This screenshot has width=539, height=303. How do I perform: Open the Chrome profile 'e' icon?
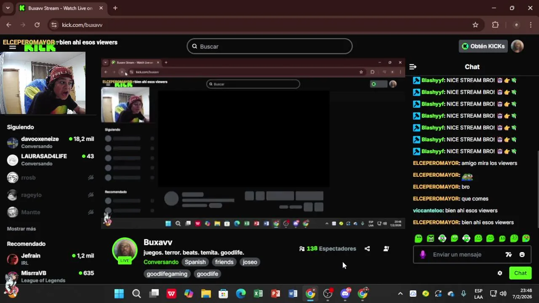coord(516,25)
